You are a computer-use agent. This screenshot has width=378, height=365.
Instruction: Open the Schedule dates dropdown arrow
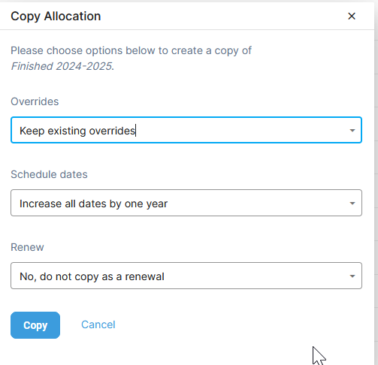click(352, 204)
